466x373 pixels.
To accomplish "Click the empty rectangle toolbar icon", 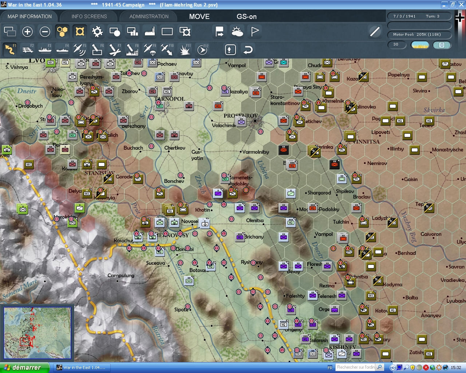I will click(x=167, y=32).
